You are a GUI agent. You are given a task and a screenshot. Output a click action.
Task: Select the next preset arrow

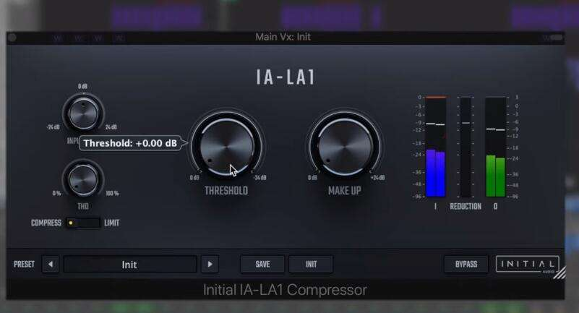[210, 265]
